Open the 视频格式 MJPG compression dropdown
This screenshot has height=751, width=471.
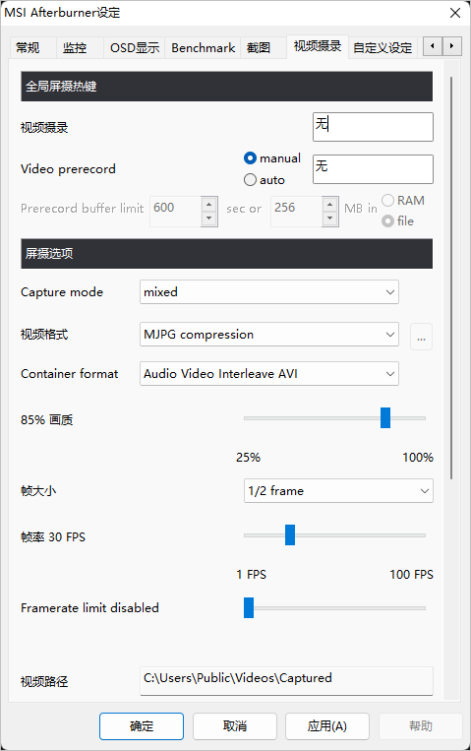tap(269, 335)
